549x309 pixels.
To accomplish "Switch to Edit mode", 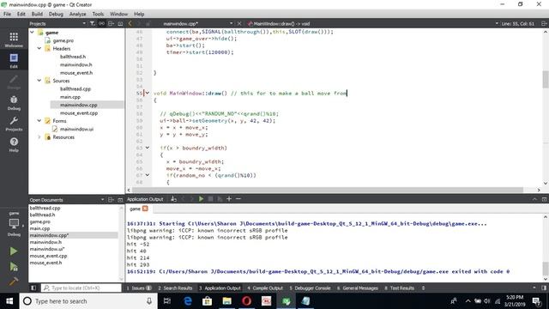I will 14,61.
